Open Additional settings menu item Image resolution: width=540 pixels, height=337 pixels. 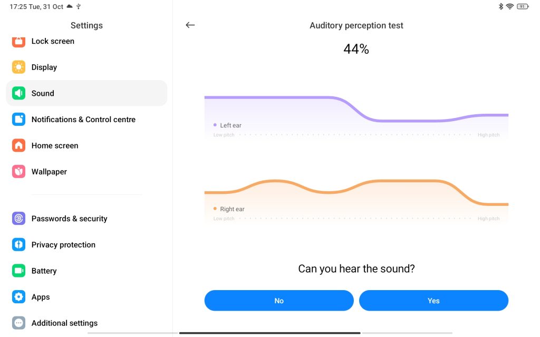(x=64, y=323)
